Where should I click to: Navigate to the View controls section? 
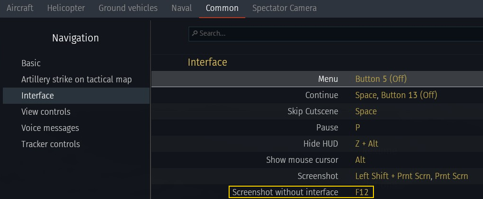click(46, 112)
